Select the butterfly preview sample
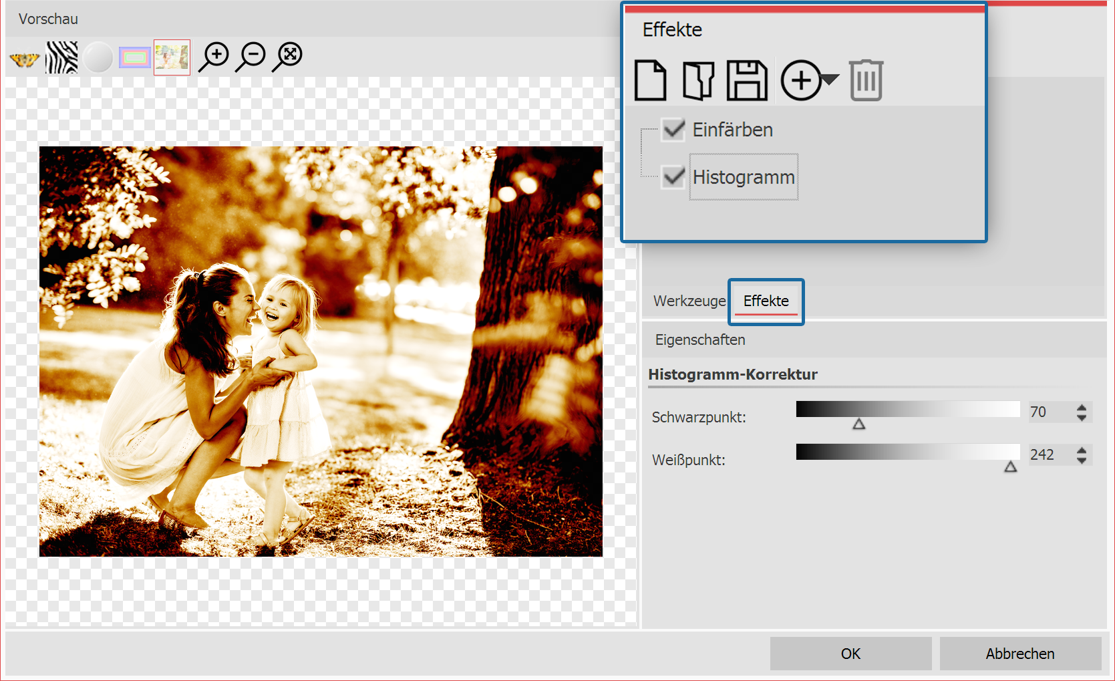Image resolution: width=1115 pixels, height=681 pixels. pyautogui.click(x=24, y=57)
